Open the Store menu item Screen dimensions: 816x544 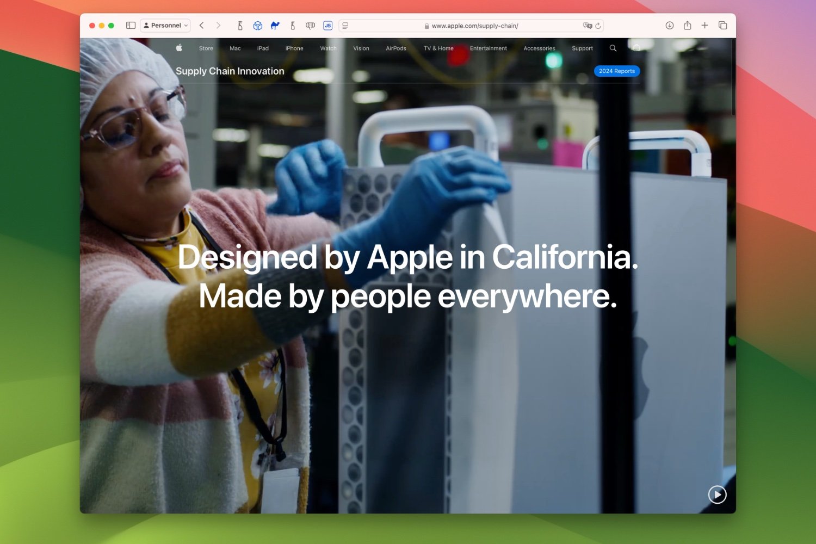206,48
